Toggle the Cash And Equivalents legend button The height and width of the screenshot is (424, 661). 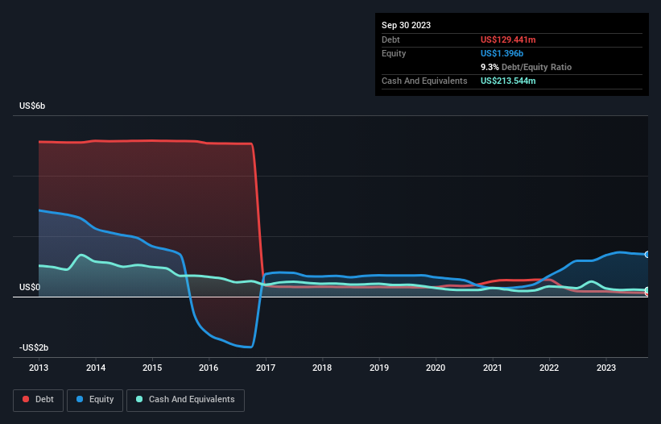(x=185, y=400)
